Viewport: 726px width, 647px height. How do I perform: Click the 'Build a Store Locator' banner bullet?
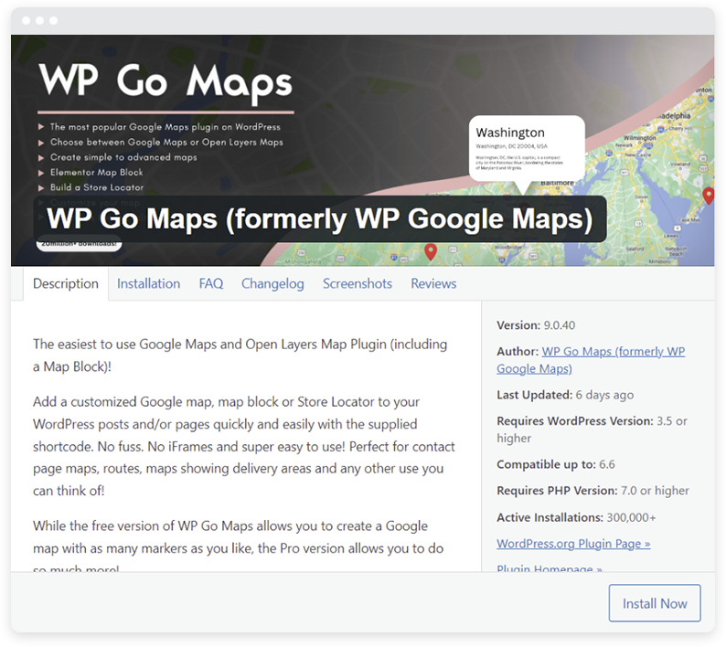97,187
